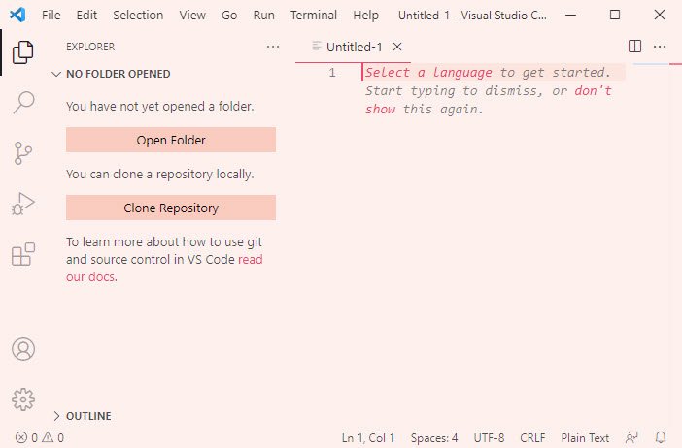
Task: Close the Untitled-1 tab
Action: click(396, 47)
